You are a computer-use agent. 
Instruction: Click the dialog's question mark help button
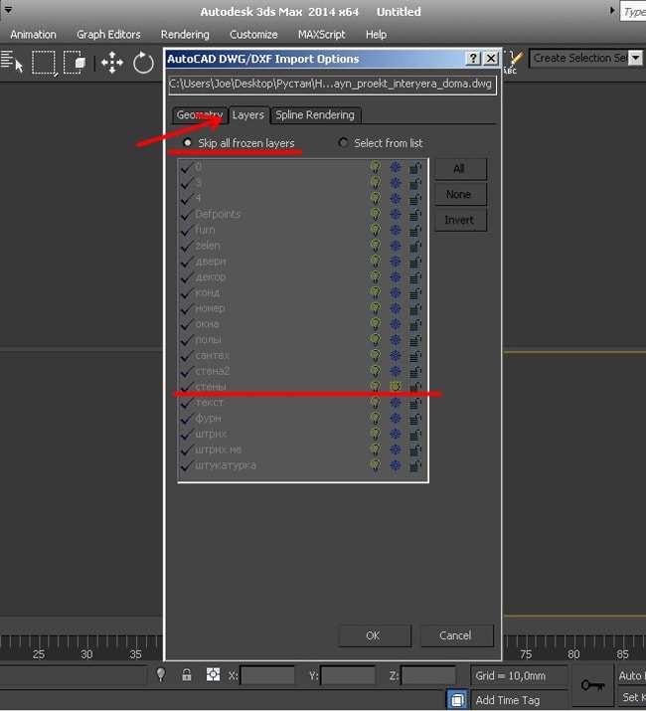(x=473, y=59)
